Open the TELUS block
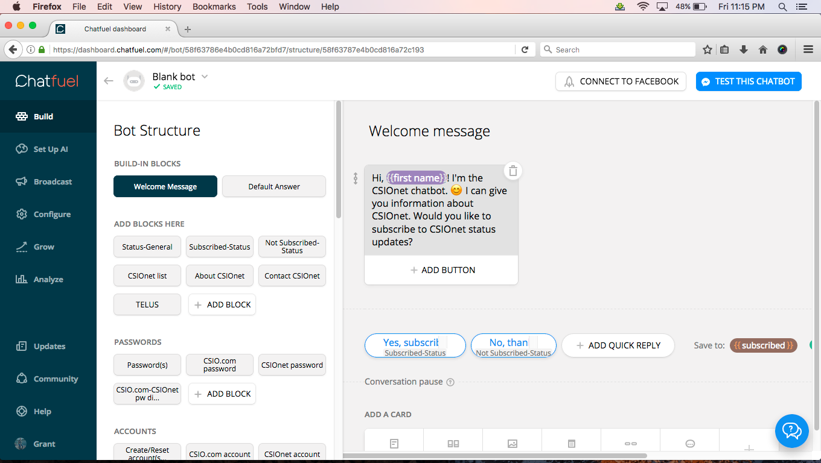Screen dimensions: 821x463 pos(147,304)
